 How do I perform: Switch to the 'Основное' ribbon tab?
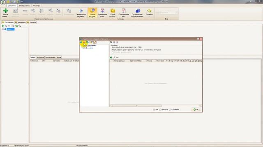click(12, 6)
